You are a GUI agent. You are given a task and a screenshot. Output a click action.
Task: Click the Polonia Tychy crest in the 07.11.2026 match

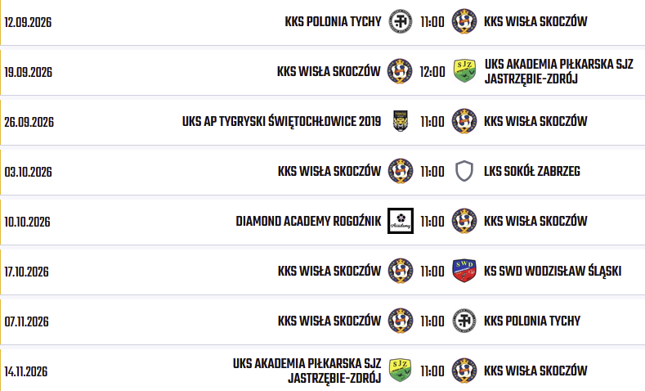464,321
